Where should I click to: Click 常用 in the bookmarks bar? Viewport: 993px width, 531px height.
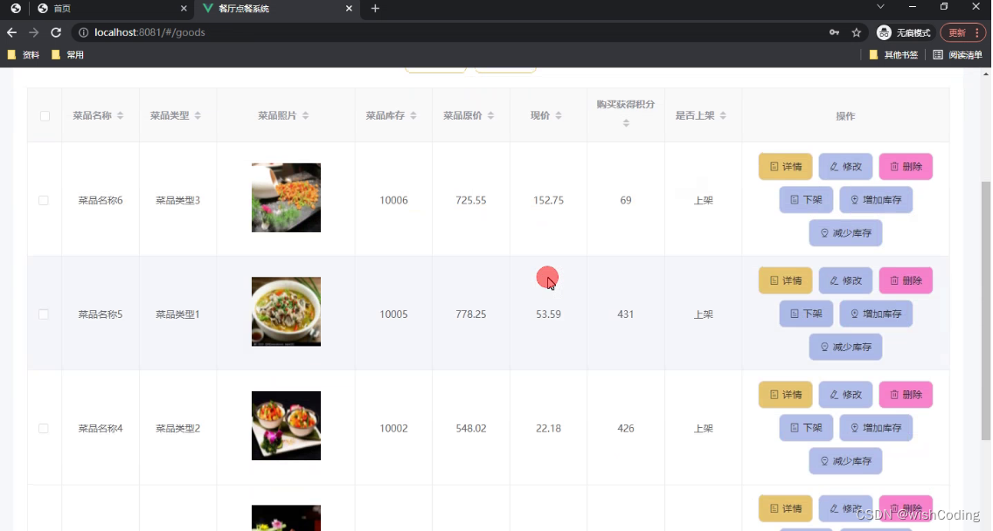click(69, 54)
